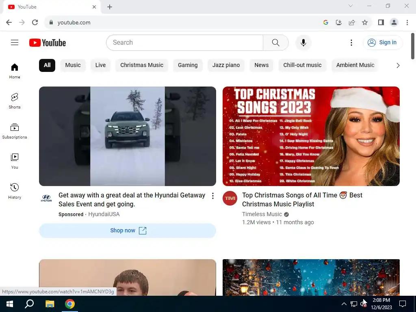Screen dimensions: 416x312
Task: Click the Hyundai channel avatar
Action: tap(46, 198)
